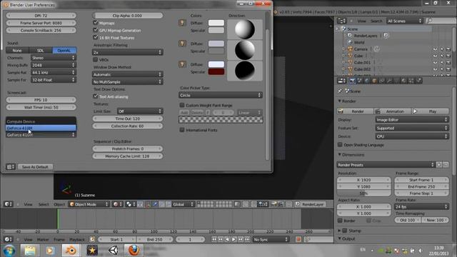Enable Open Shading Language checkbox

(x=340, y=144)
